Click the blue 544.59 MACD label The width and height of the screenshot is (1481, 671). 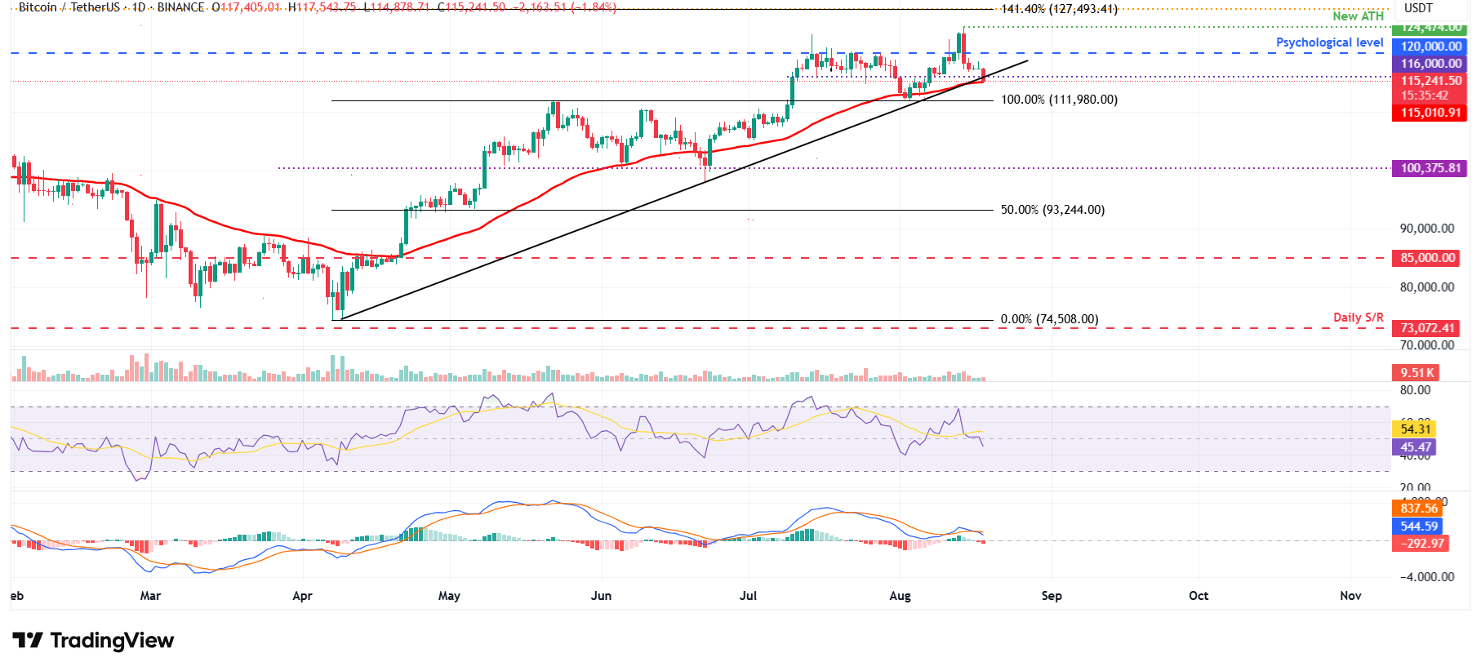1417,527
